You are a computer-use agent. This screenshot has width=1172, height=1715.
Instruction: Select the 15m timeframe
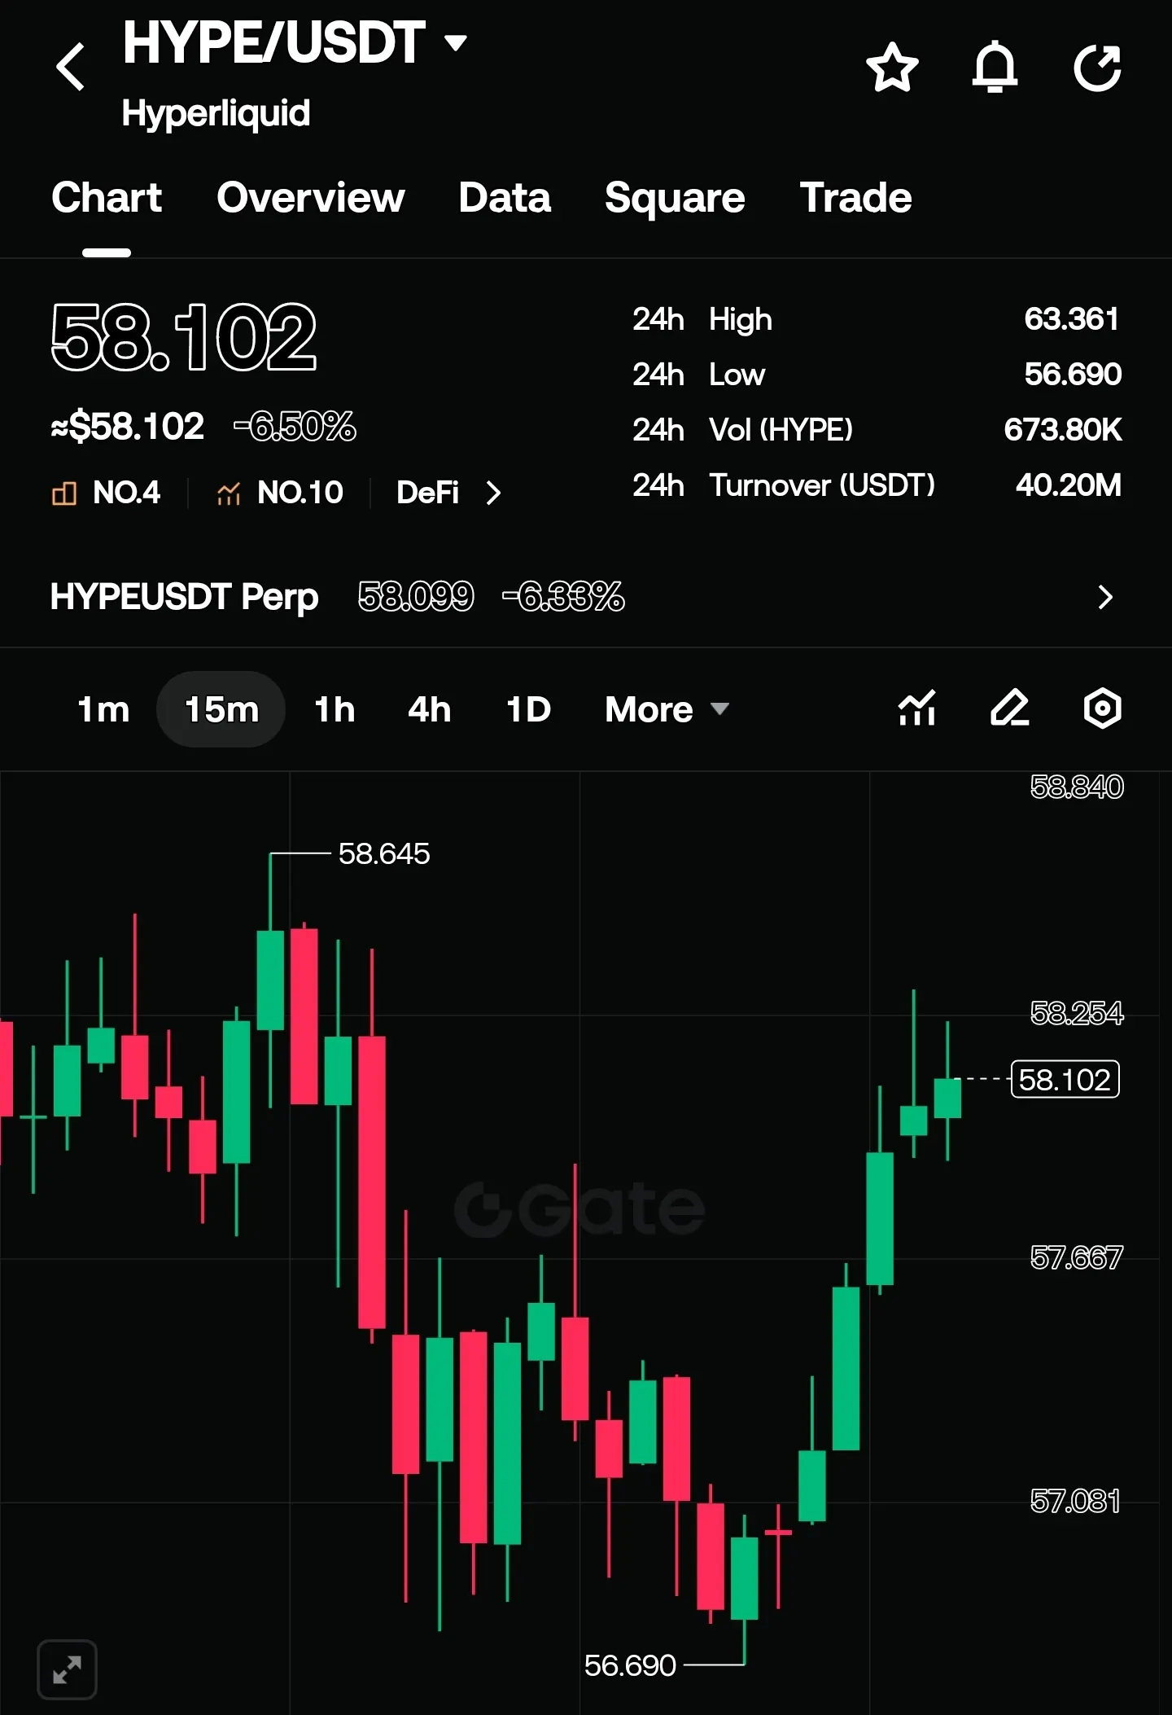(221, 709)
